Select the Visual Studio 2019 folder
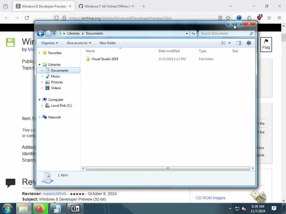This screenshot has width=286, height=214. [x=105, y=59]
